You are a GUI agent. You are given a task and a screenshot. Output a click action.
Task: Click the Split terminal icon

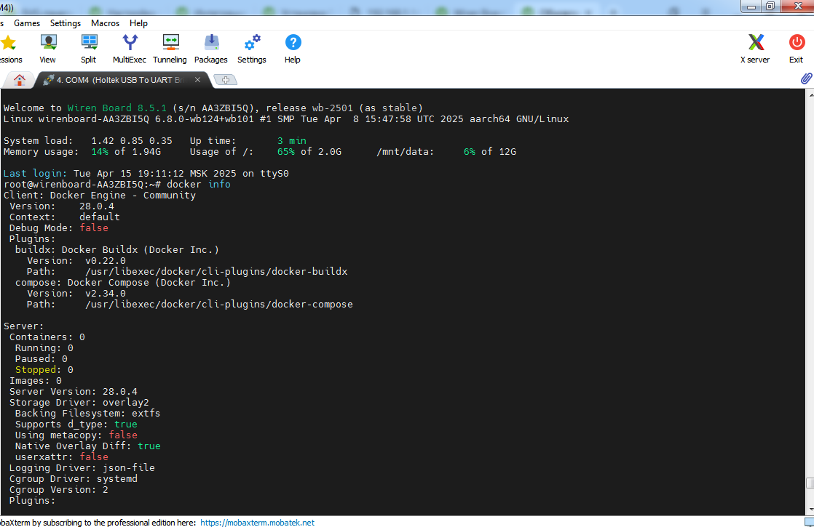pos(89,42)
